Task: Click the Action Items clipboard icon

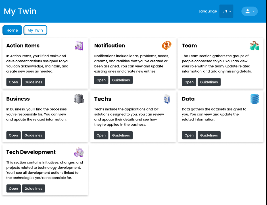Action: click(x=79, y=46)
